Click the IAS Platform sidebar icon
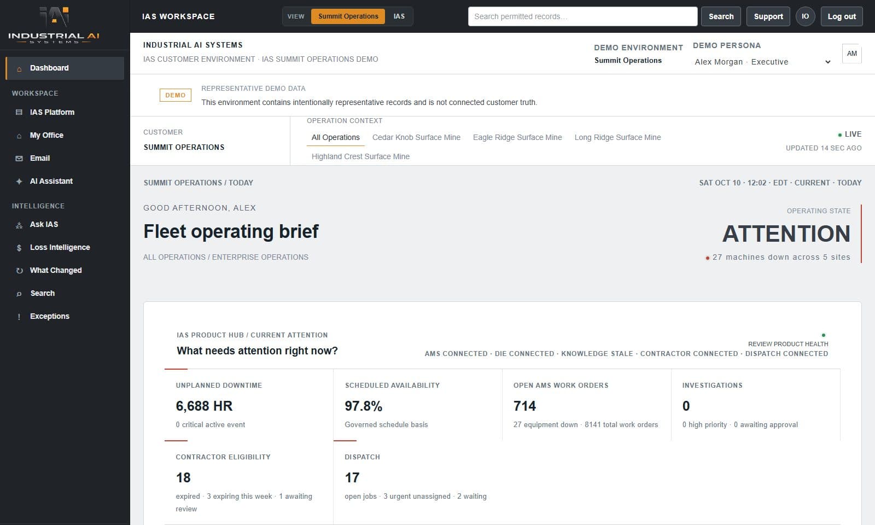875x525 pixels. (19, 112)
